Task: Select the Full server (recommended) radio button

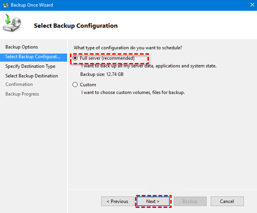Action: coord(75,58)
